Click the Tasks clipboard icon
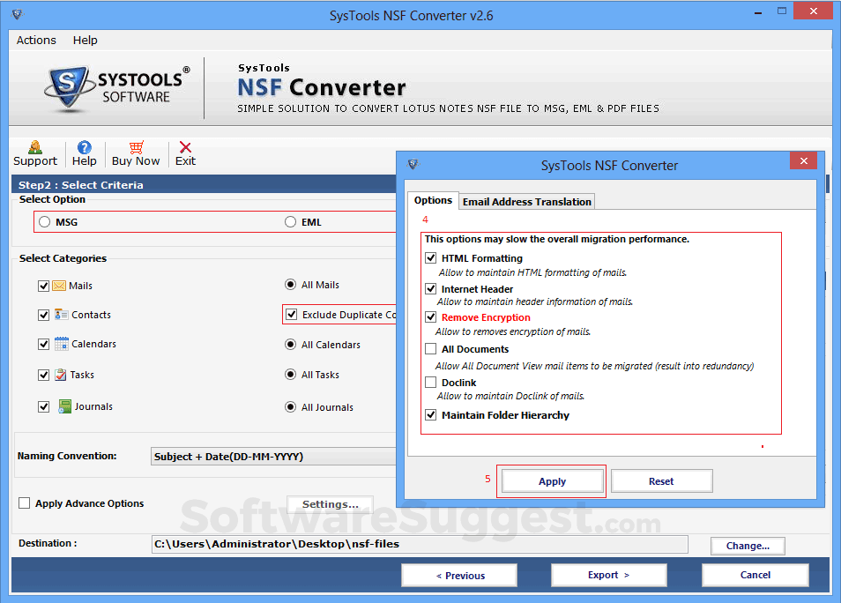This screenshot has width=841, height=603. [61, 375]
